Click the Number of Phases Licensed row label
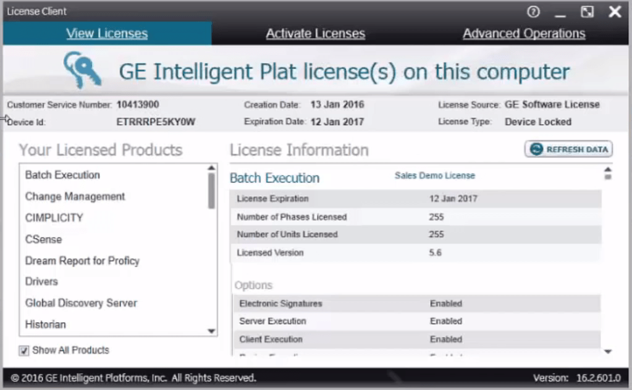 click(x=292, y=217)
